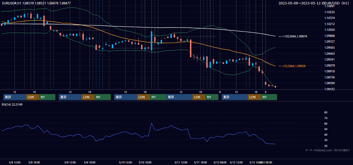
Task: Click the 5/8 18:00 time axis label
Action: [x=34, y=163]
